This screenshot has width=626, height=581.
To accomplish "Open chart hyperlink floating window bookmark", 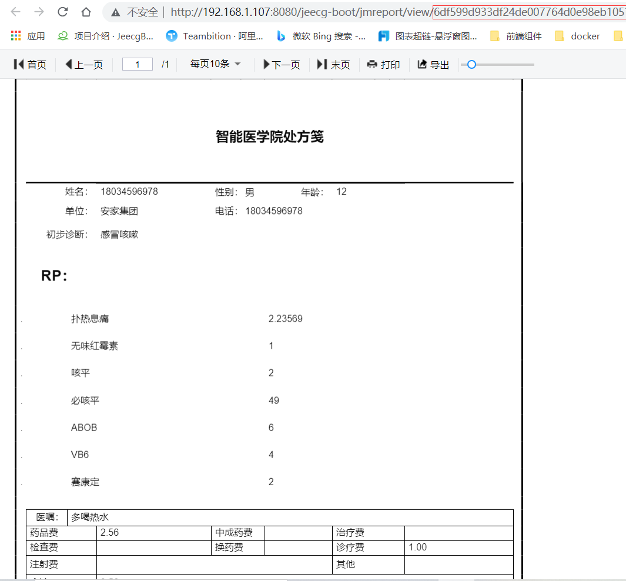I will [x=427, y=36].
